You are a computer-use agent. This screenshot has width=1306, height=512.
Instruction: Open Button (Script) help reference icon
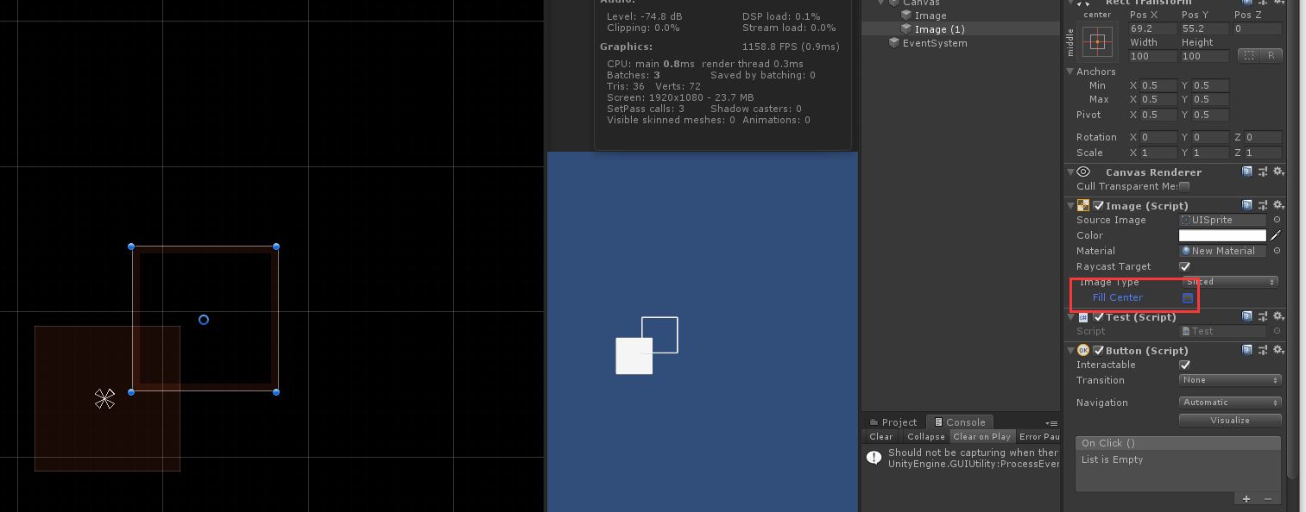(1247, 350)
